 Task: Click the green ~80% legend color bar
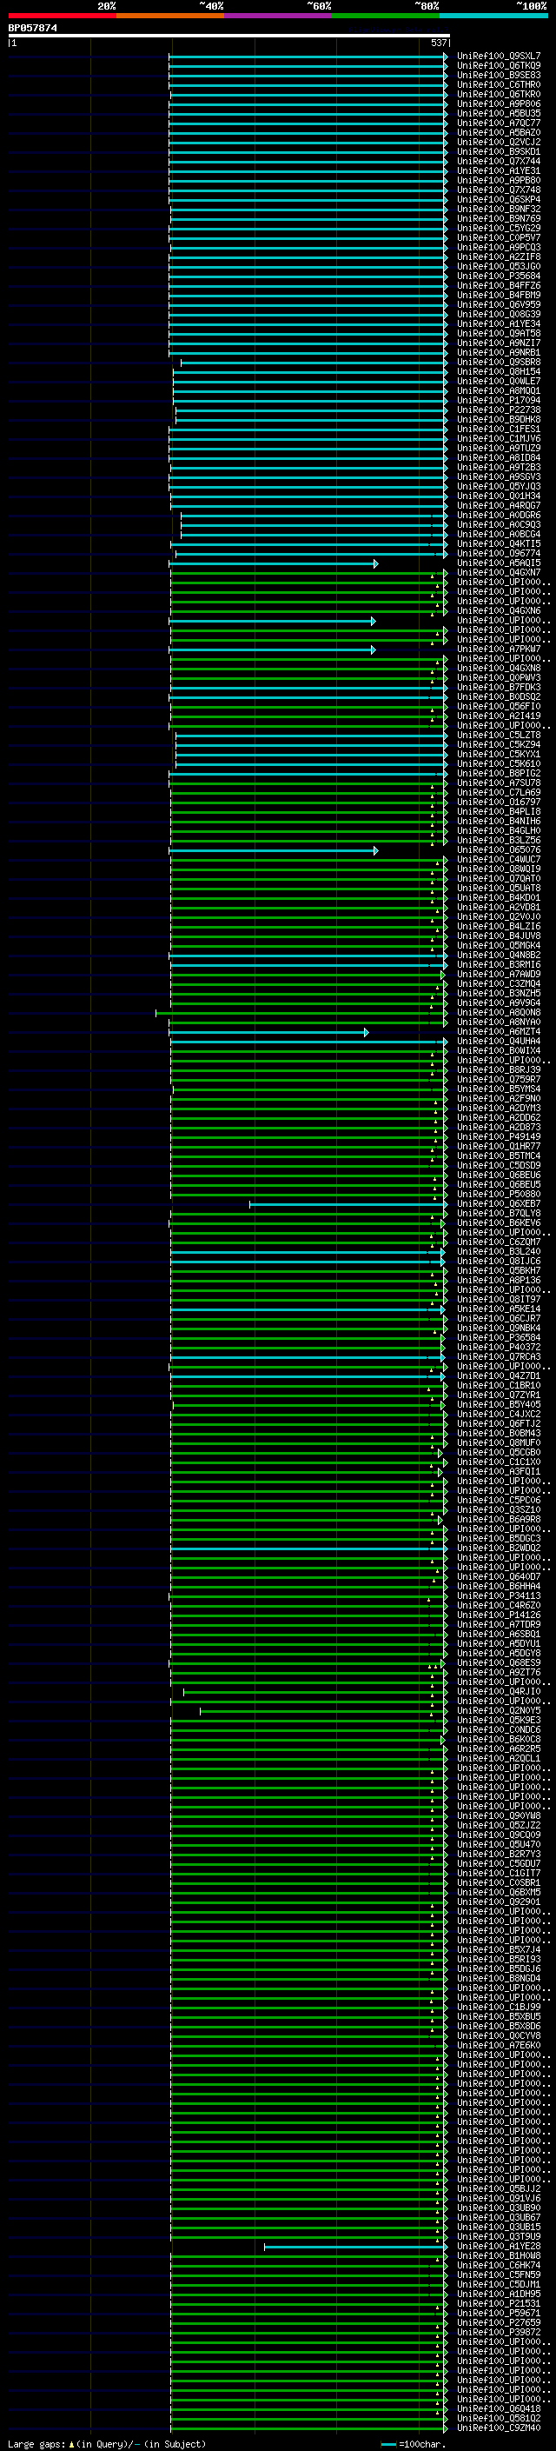click(386, 16)
